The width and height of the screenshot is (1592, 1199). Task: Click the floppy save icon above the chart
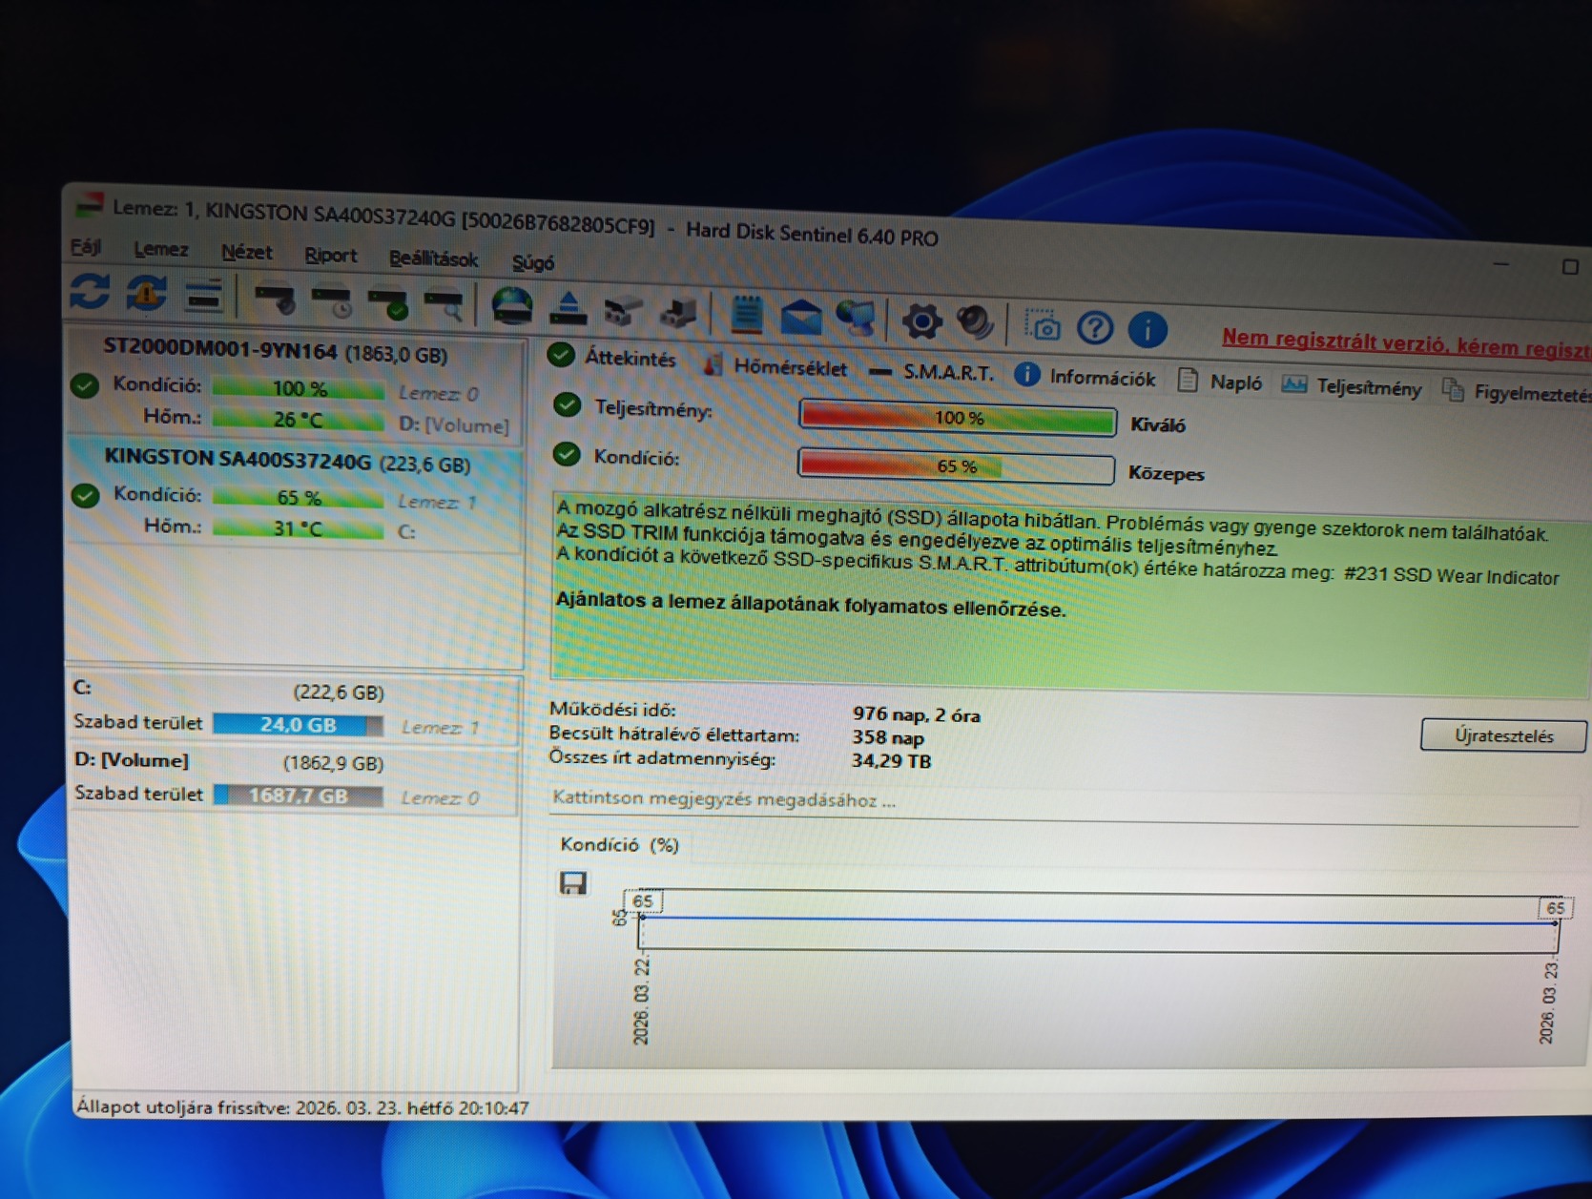573,883
